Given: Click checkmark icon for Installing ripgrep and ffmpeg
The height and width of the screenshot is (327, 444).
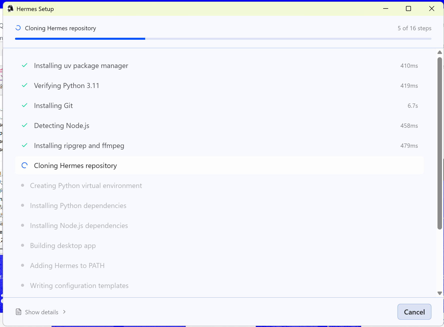Looking at the screenshot, I should pyautogui.click(x=25, y=145).
